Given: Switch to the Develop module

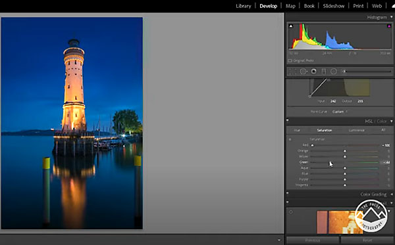Looking at the screenshot, I should [269, 6].
